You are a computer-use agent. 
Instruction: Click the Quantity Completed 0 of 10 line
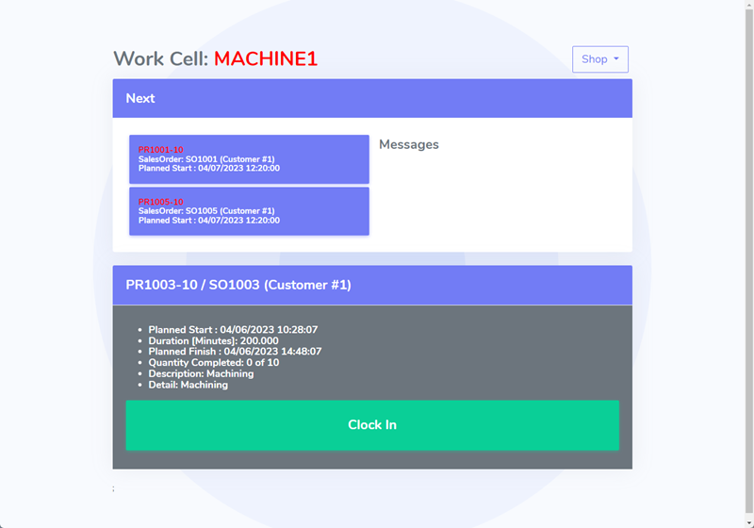pos(213,363)
